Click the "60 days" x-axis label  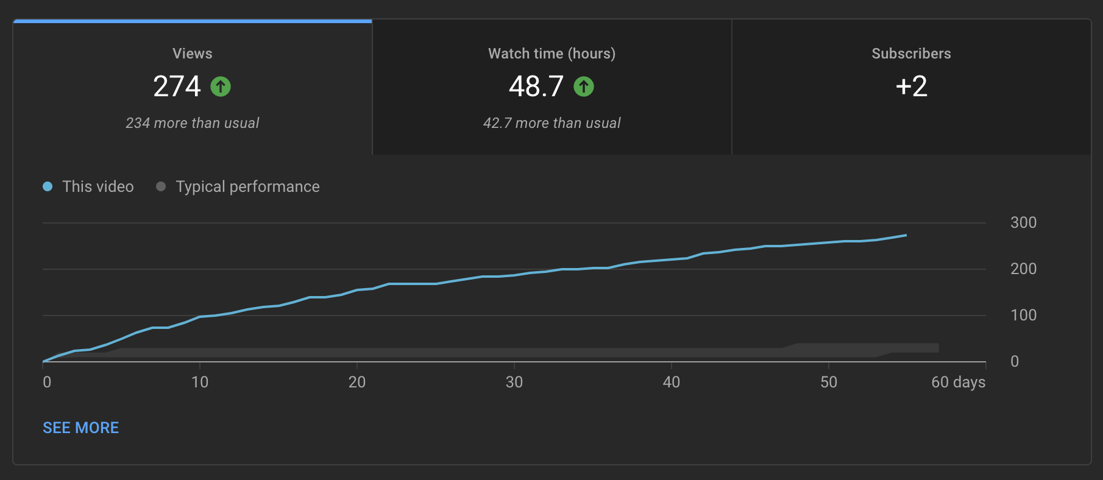958,382
